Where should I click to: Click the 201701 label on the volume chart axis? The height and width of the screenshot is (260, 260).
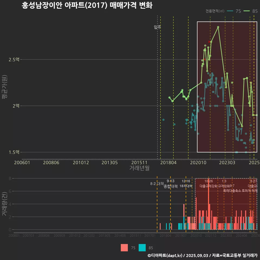150,235
